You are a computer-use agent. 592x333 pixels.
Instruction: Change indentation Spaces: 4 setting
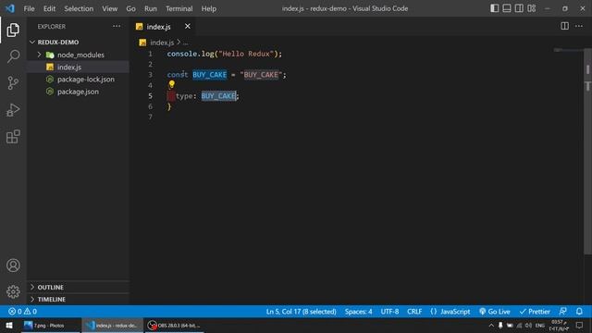pos(358,312)
